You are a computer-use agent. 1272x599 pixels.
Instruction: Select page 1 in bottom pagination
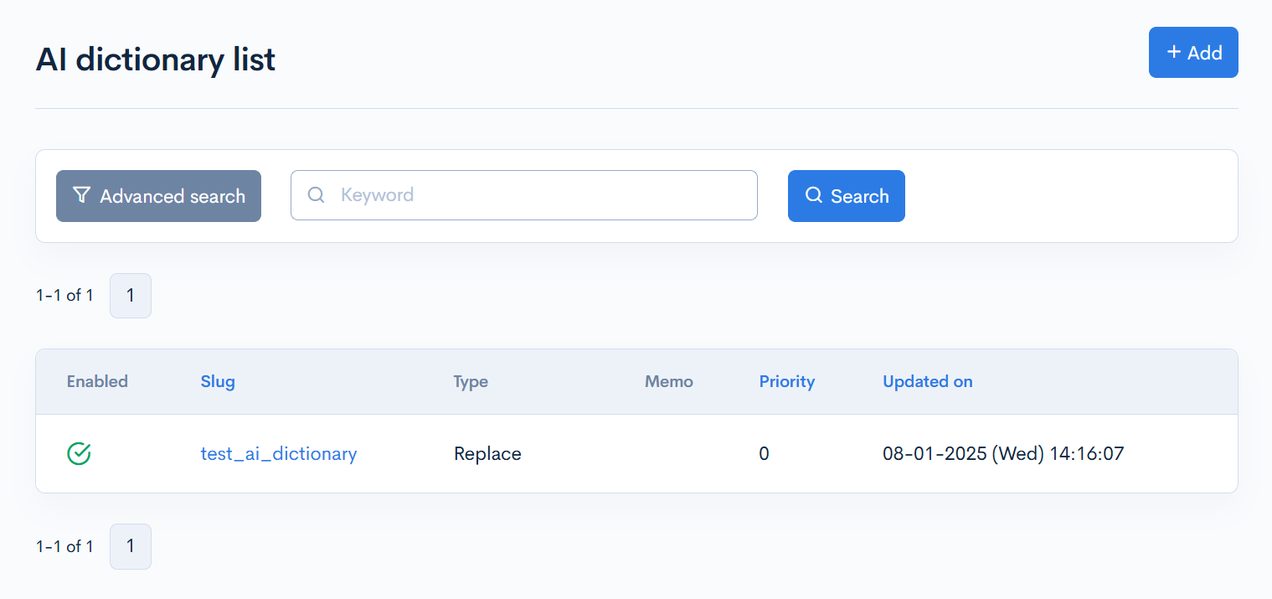click(131, 546)
